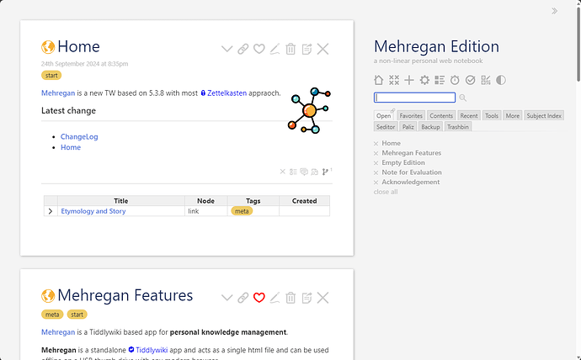Screen dimensions: 581x360
Task: Click the list layout icon in sidebar toolbar
Action: click(x=440, y=80)
